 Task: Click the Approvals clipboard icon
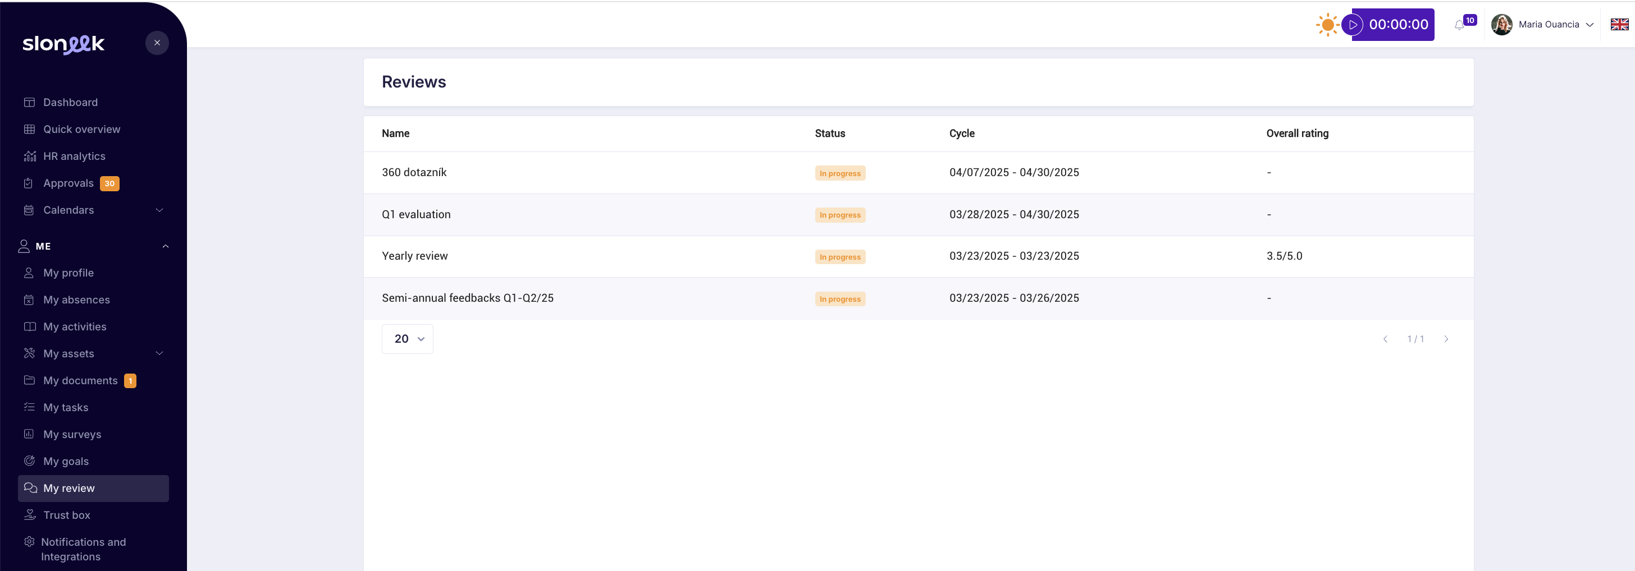[x=29, y=183]
